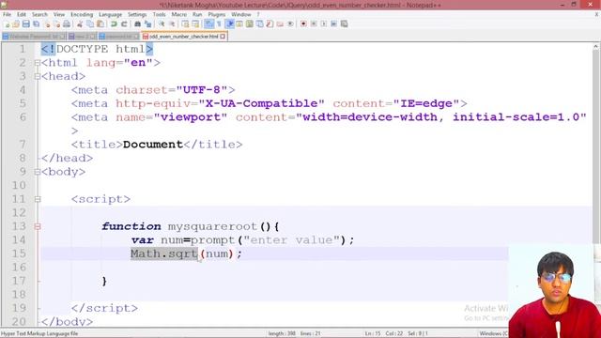The height and width of the screenshot is (338, 601).
Task: Click the Math.sqrt text on line 15
Action: 164,253
